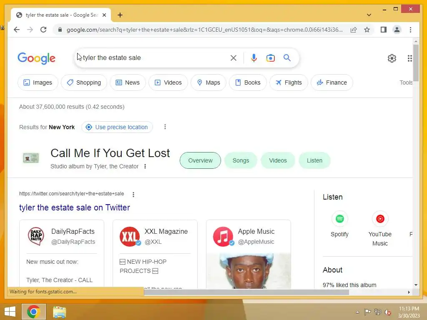Open YouTube Music listen icon

click(380, 219)
